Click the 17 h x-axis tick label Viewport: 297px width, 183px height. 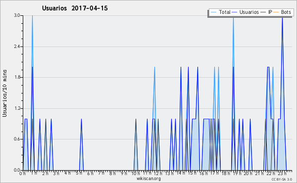point(214,173)
